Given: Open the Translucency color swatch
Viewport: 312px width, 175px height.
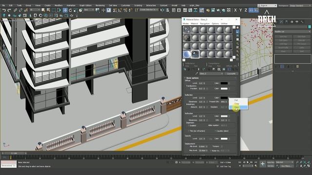Looking at the screenshot, I should pyautogui.click(x=224, y=88).
